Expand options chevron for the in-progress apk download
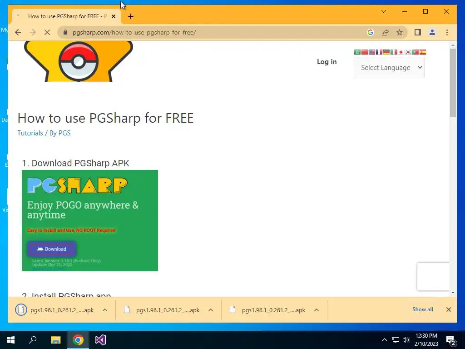The width and height of the screenshot is (465, 349). [105, 310]
